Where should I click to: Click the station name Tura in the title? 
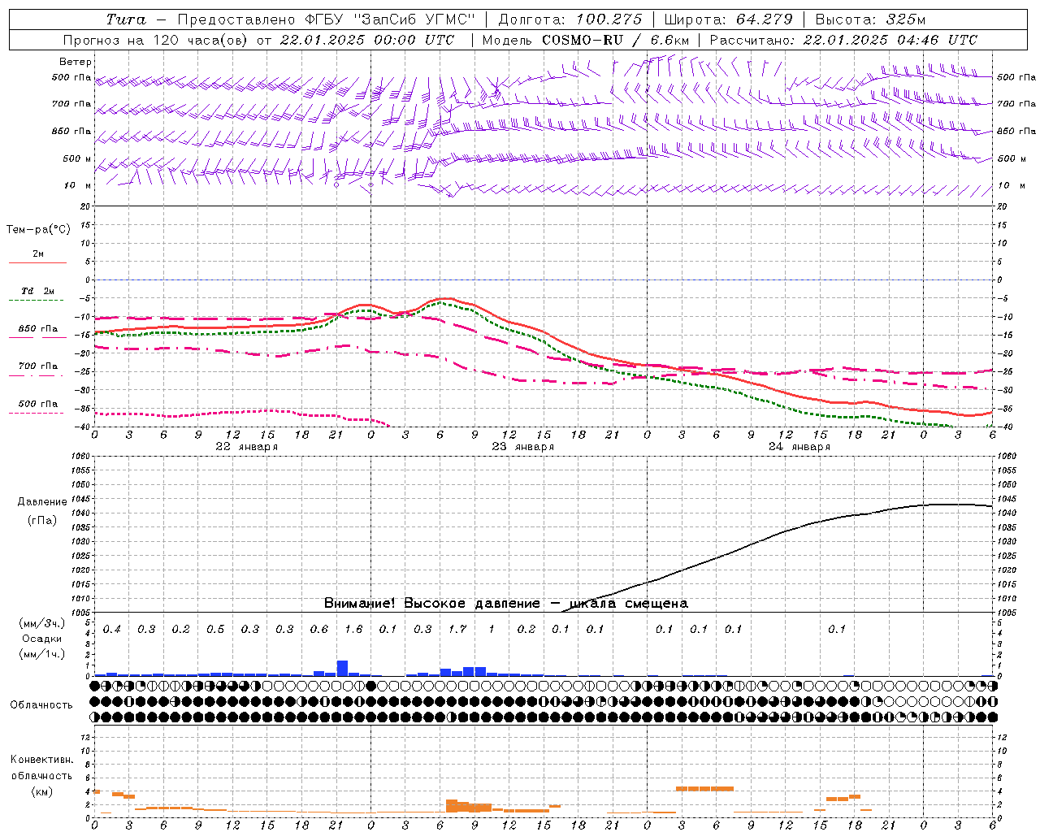click(127, 19)
